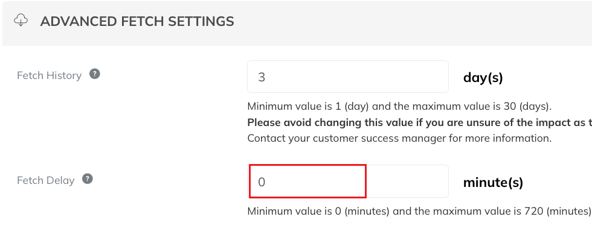Focus the Fetch Delay minutes input field
This screenshot has height=240, width=592.
click(348, 182)
